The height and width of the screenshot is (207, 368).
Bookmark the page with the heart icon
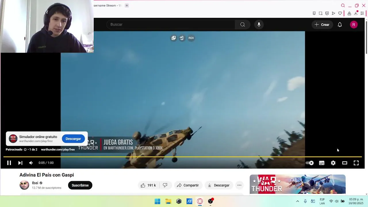(x=340, y=13)
